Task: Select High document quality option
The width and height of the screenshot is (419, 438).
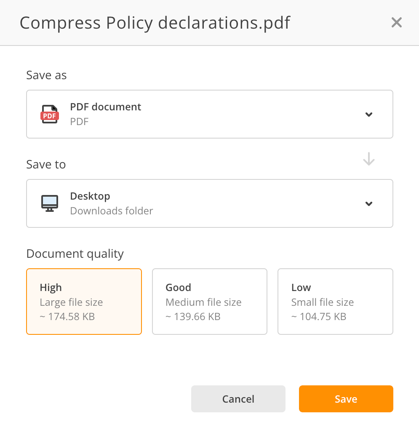Action: click(x=84, y=302)
